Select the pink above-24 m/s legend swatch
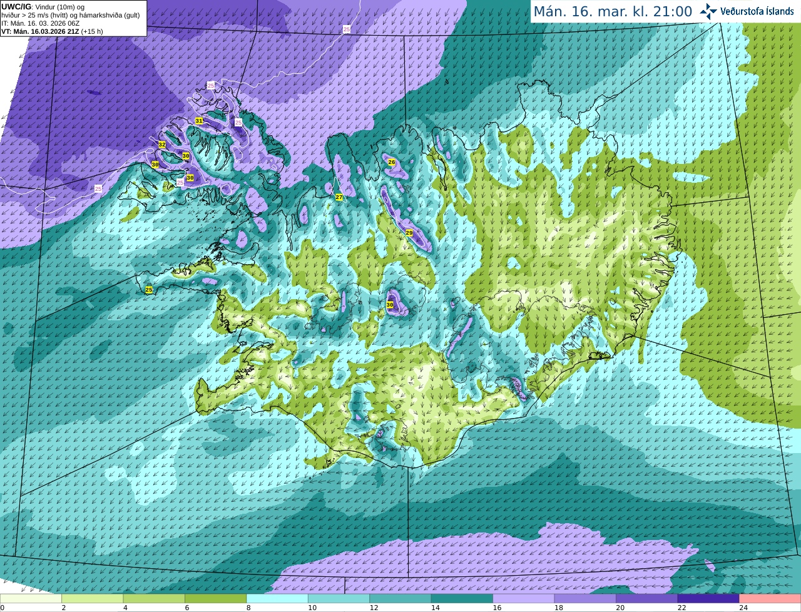The height and width of the screenshot is (612, 801). click(x=770, y=598)
